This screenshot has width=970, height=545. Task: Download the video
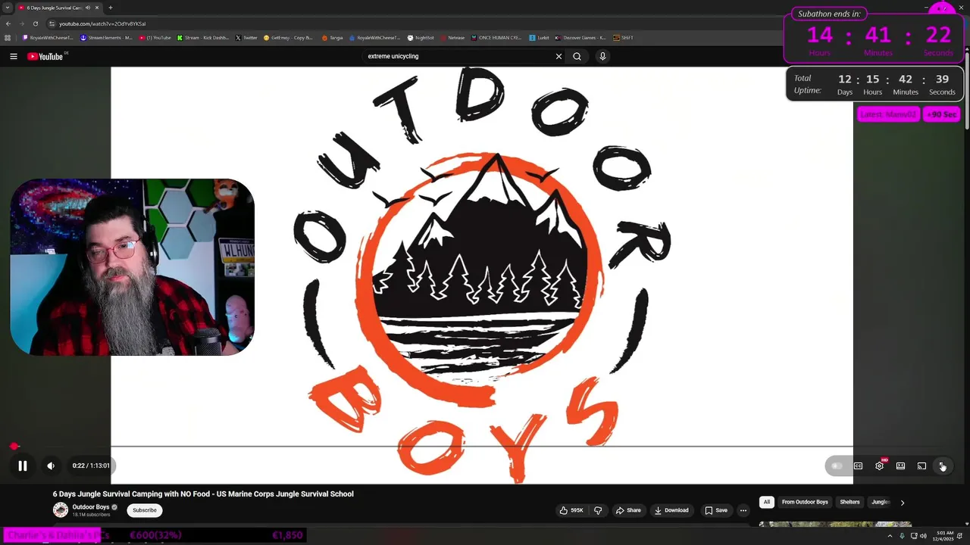(671, 510)
